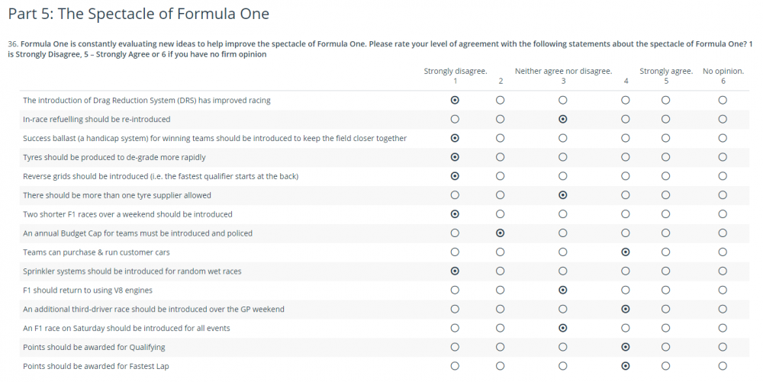Select rating 3 for two shorter F1 races
Viewport: 763px width, 382px height.
[x=563, y=214]
